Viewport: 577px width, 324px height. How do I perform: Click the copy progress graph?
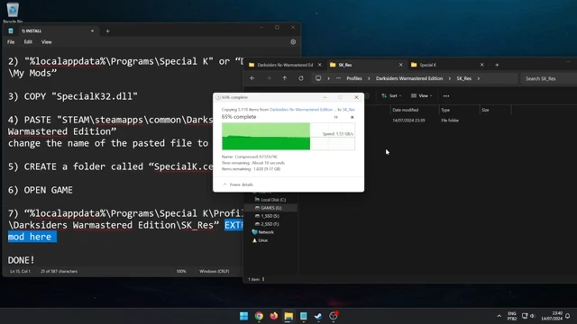tap(288, 136)
